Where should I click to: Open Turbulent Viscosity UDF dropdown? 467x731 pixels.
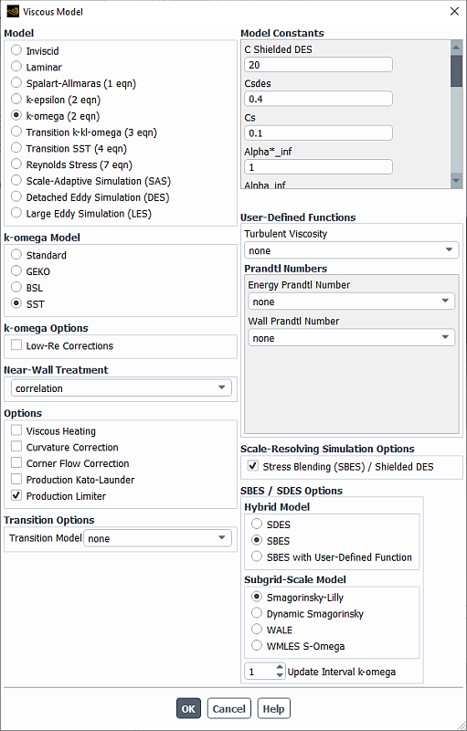[352, 250]
